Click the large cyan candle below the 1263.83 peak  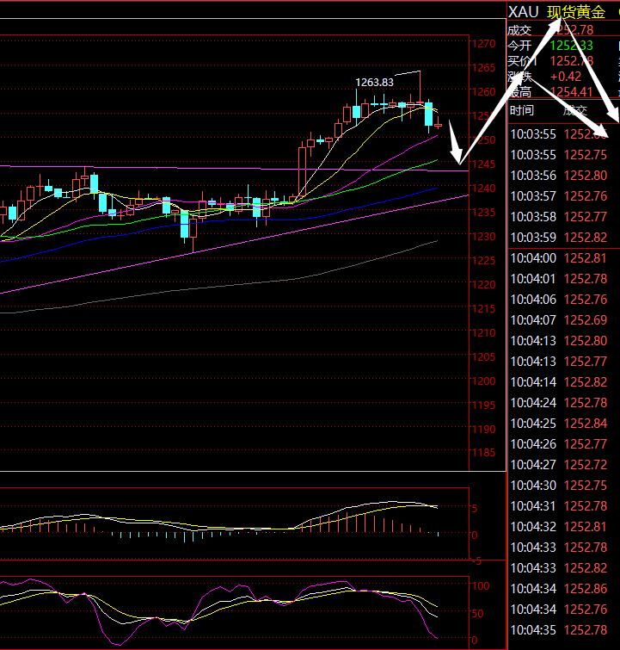click(429, 115)
